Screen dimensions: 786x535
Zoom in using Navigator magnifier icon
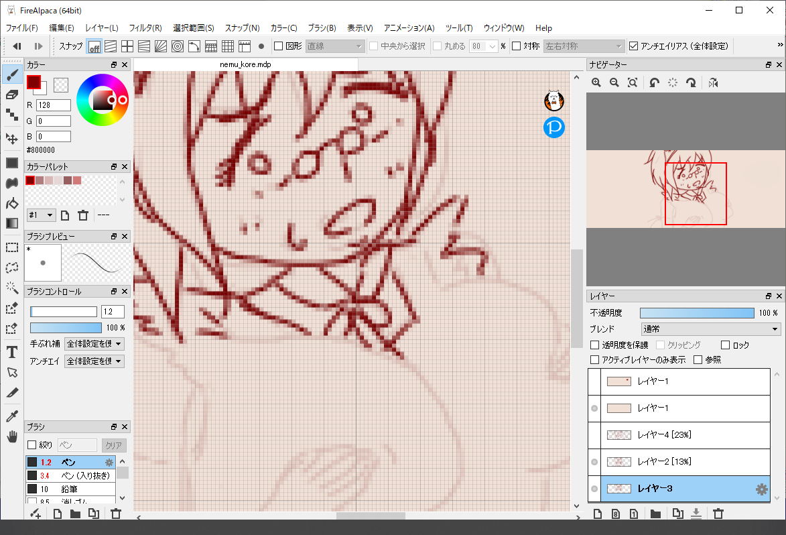pos(596,82)
